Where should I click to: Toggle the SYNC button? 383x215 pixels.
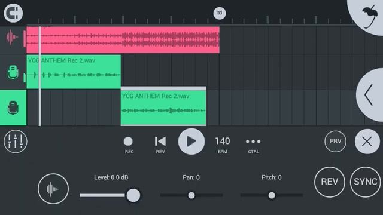point(366,182)
